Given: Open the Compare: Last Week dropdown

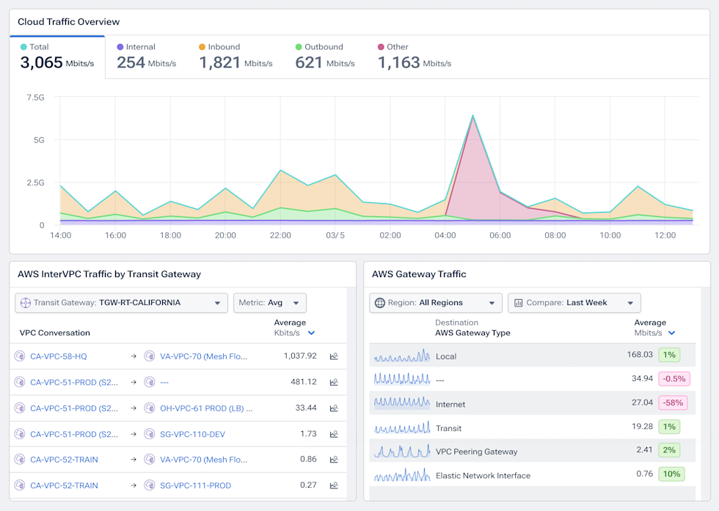Looking at the screenshot, I should [574, 303].
